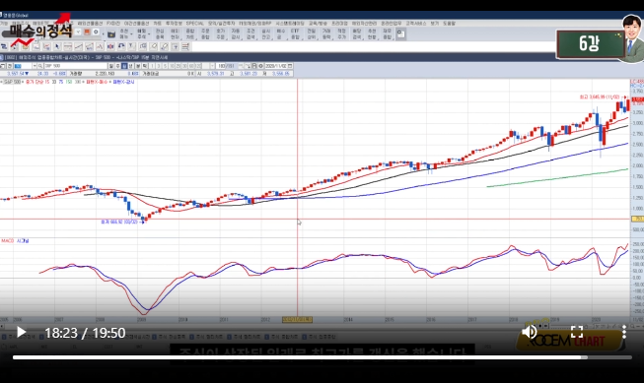644x383 pixels.
Task: Click the undo arrow chart tool
Action: click(x=121, y=46)
